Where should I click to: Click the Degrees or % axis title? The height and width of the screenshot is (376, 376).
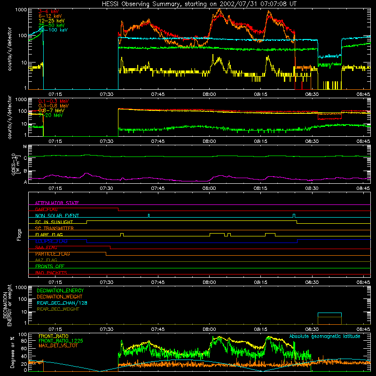coord(12,352)
